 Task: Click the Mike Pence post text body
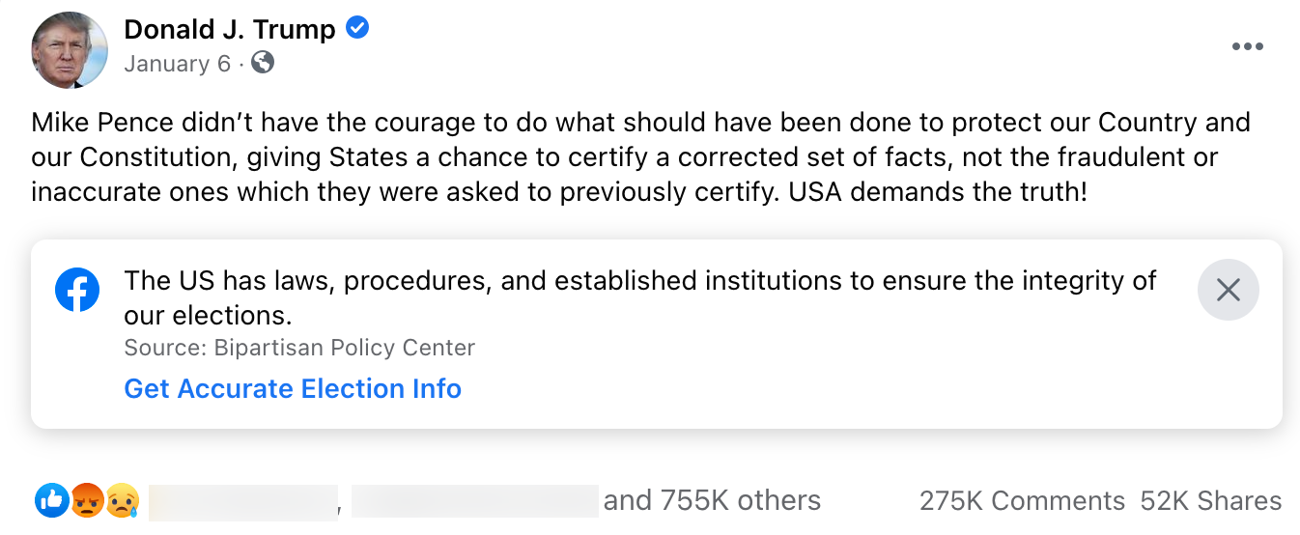[640, 156]
